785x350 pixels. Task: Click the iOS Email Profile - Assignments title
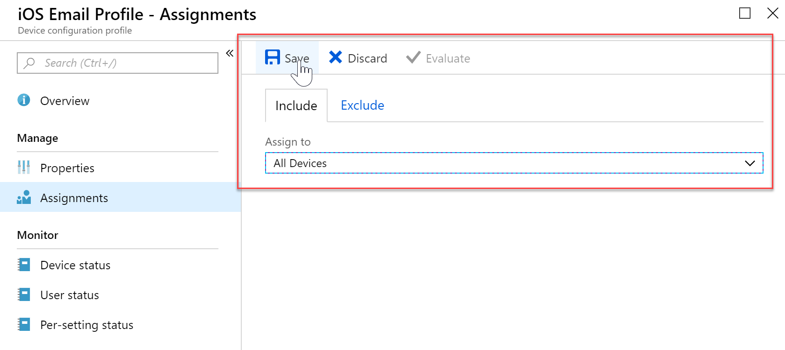click(137, 14)
